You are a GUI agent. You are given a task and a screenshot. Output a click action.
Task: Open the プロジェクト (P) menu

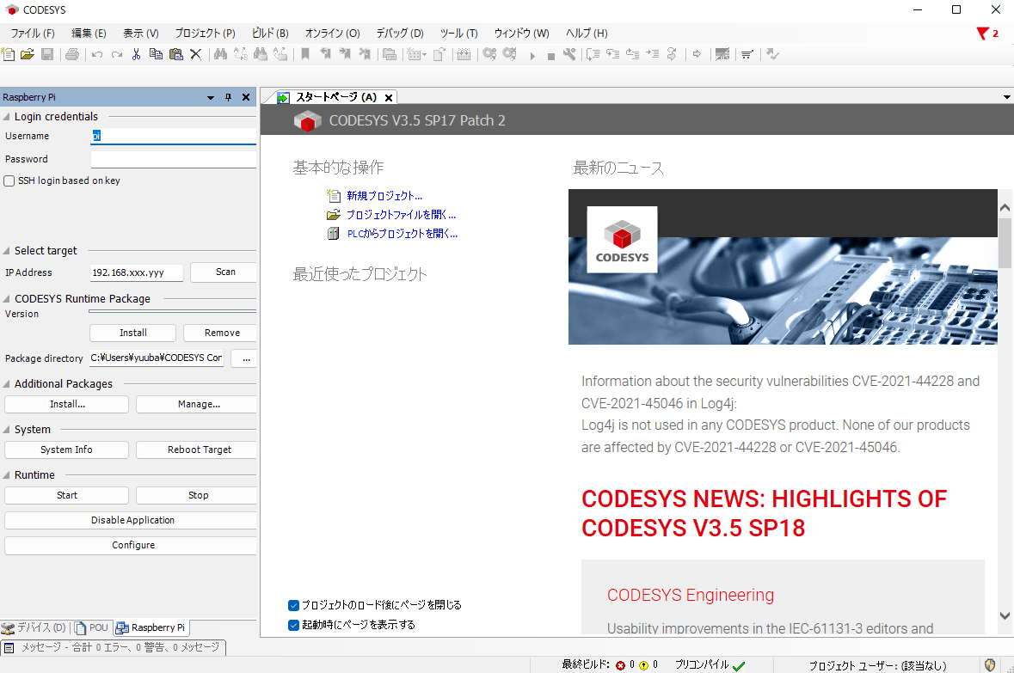click(x=205, y=34)
